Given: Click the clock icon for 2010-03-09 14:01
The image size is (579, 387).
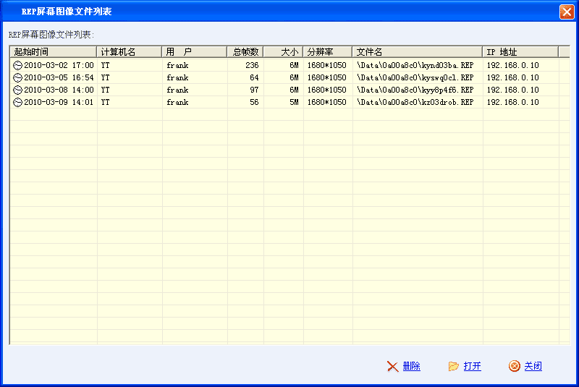Looking at the screenshot, I should [x=18, y=102].
